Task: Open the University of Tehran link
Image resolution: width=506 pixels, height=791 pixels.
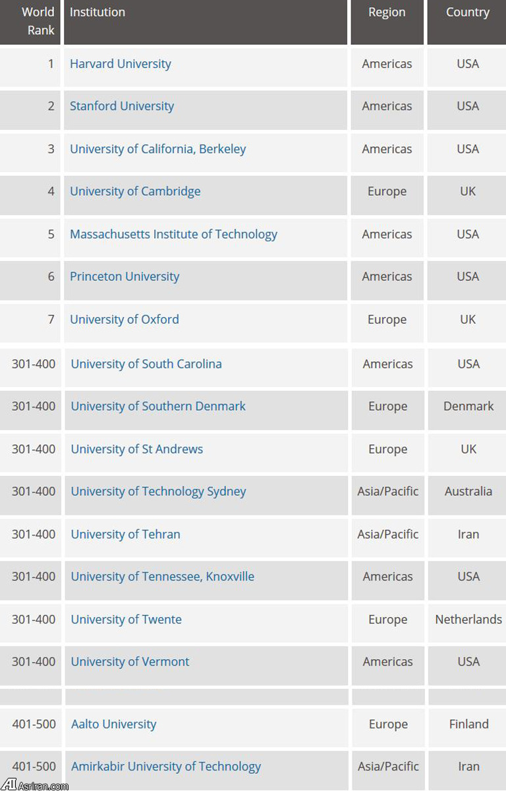Action: click(125, 534)
